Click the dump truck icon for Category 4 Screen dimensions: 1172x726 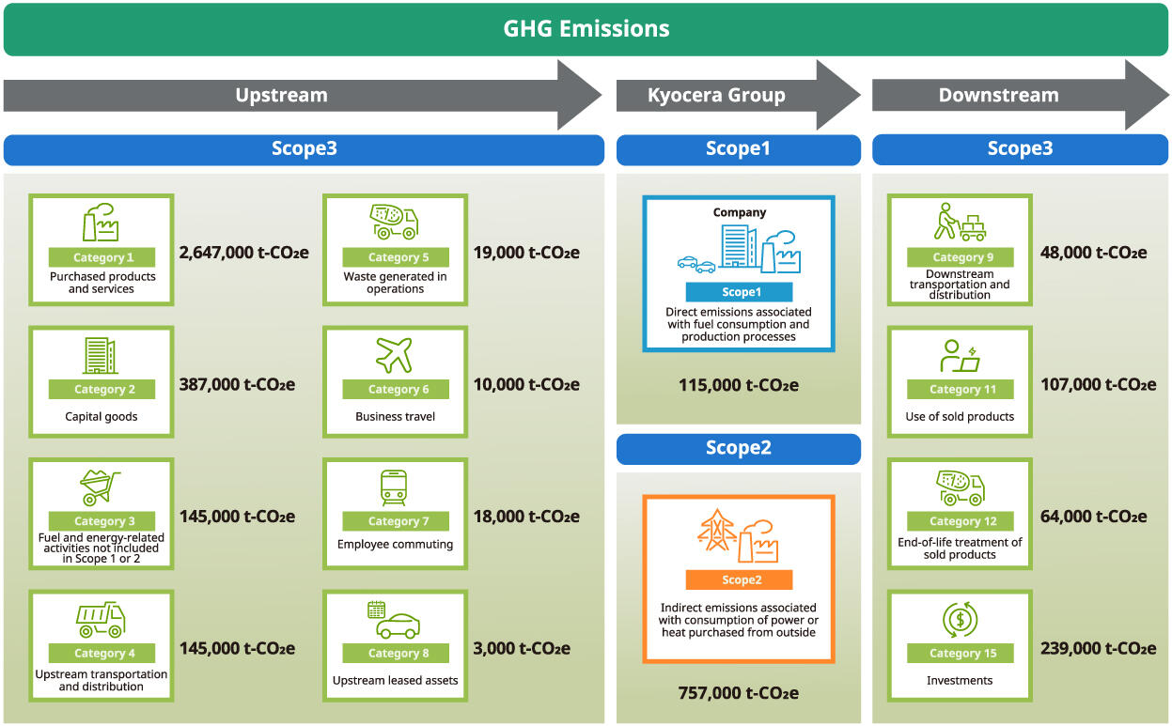101,619
